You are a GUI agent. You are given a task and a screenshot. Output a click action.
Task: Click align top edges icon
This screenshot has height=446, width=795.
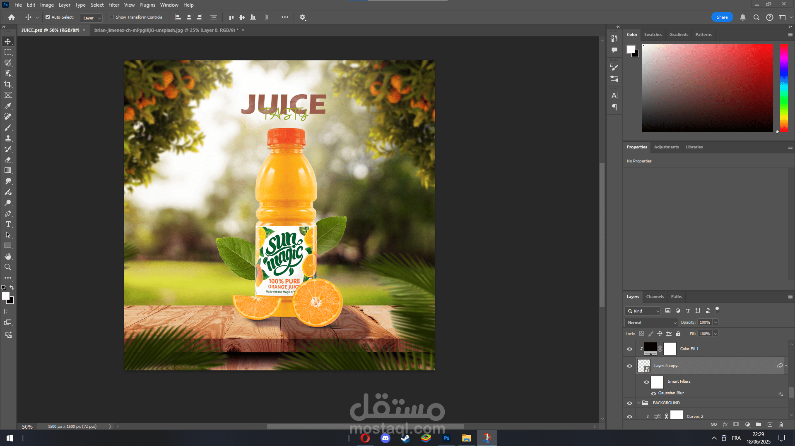[231, 17]
